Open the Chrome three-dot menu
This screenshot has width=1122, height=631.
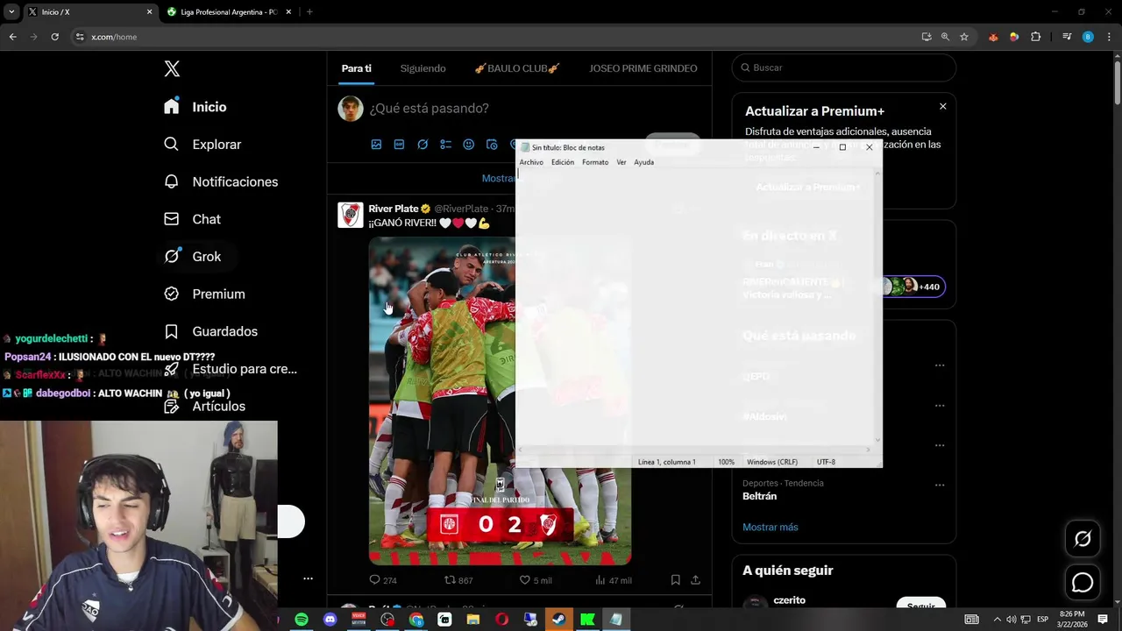pos(1109,37)
